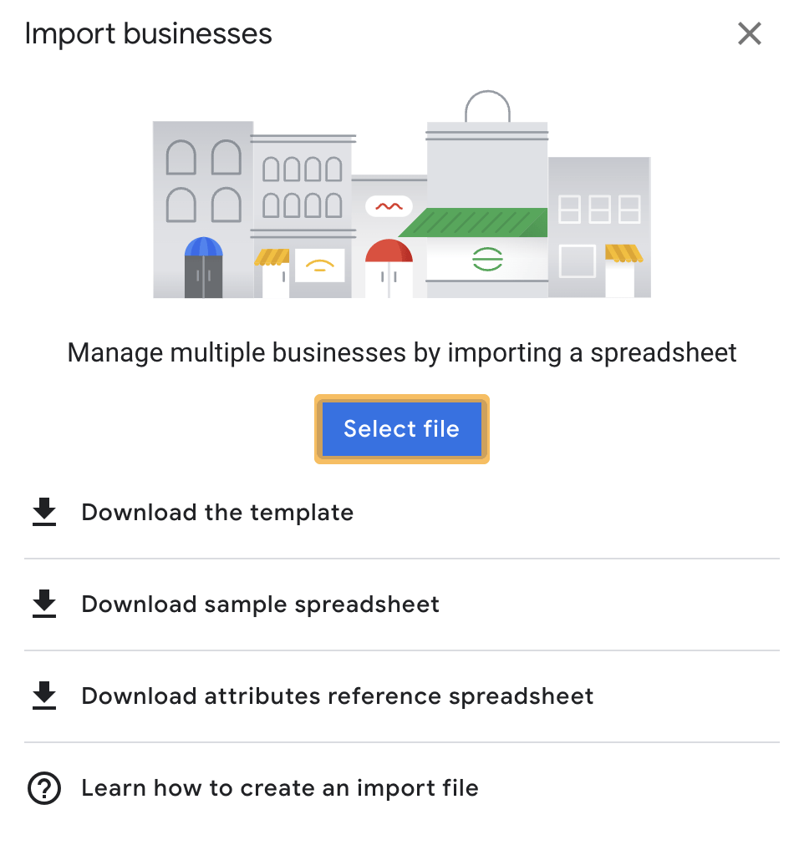
Task: Click the download icon for attributes reference
Action: pyautogui.click(x=44, y=696)
